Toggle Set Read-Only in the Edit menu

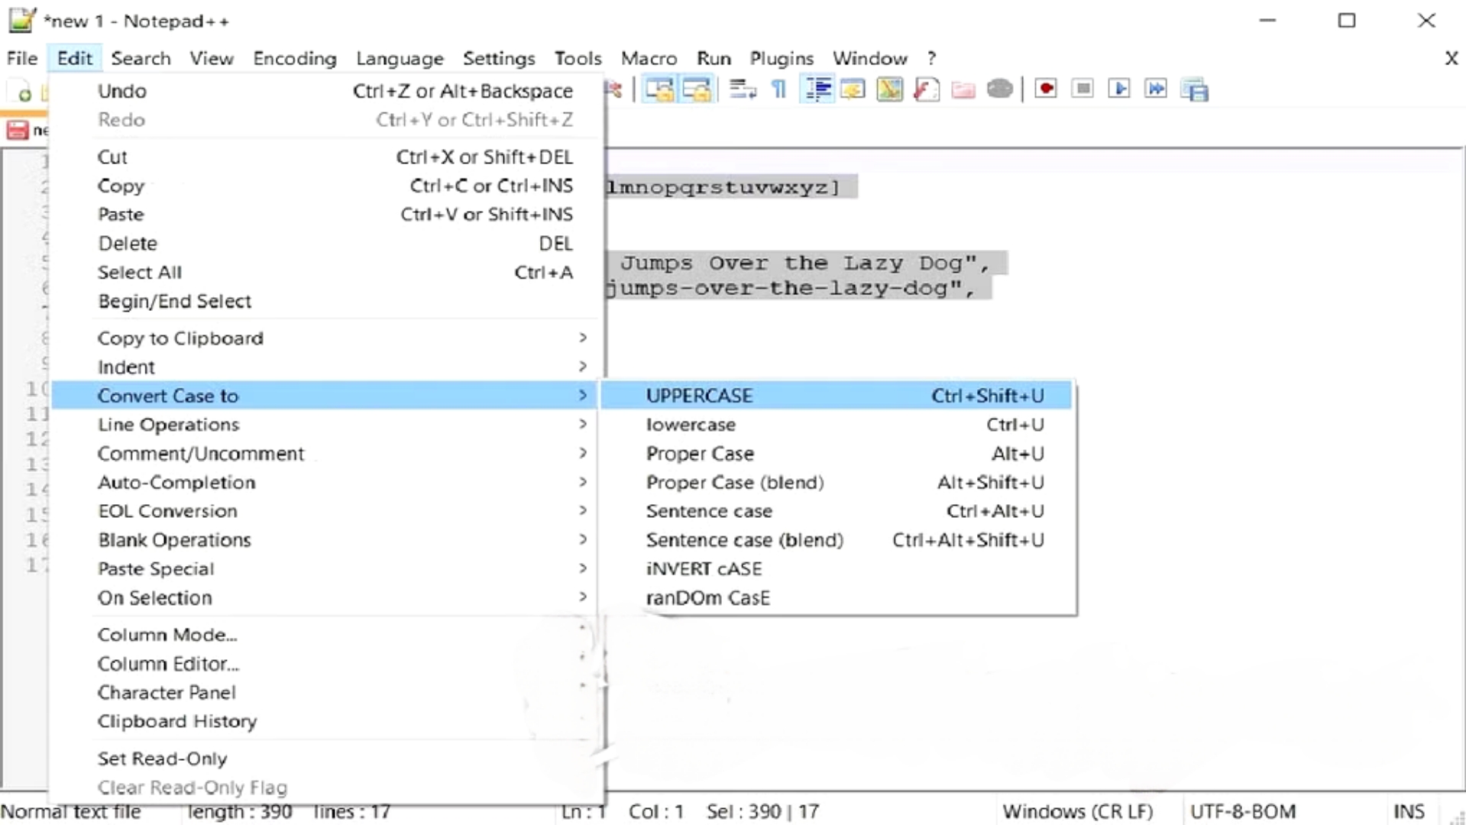point(162,758)
